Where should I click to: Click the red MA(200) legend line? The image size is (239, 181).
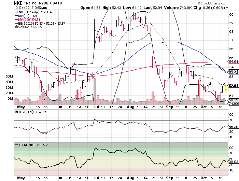(x=16, y=20)
